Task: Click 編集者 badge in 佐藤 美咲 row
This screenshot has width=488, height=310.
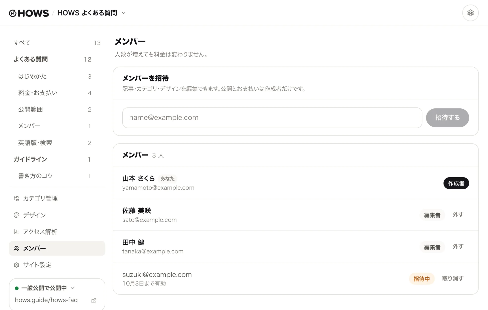Action: (432, 215)
